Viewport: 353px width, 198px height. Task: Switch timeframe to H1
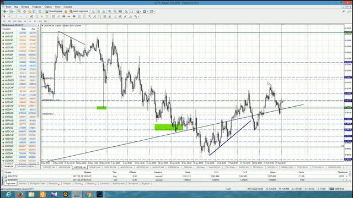point(25,21)
